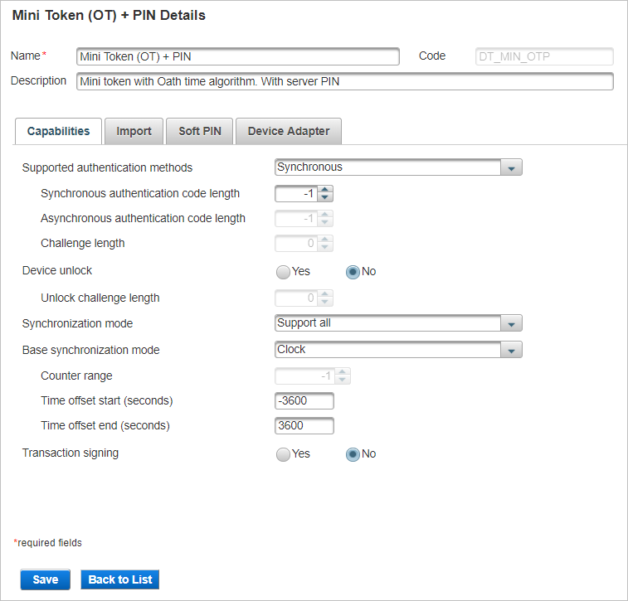Viewport: 628px width, 601px height.
Task: Open the Soft PIN tab
Action: coord(199,131)
